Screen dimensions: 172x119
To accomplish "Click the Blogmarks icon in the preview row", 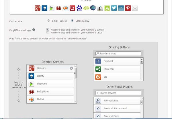I will (51, 8).
